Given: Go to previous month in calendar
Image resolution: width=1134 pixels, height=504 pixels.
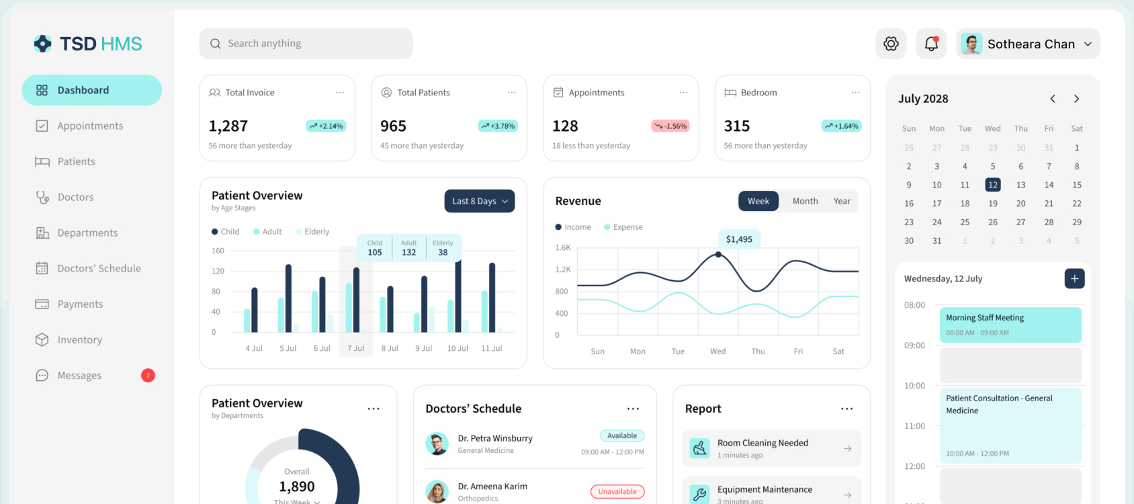Looking at the screenshot, I should coord(1053,99).
